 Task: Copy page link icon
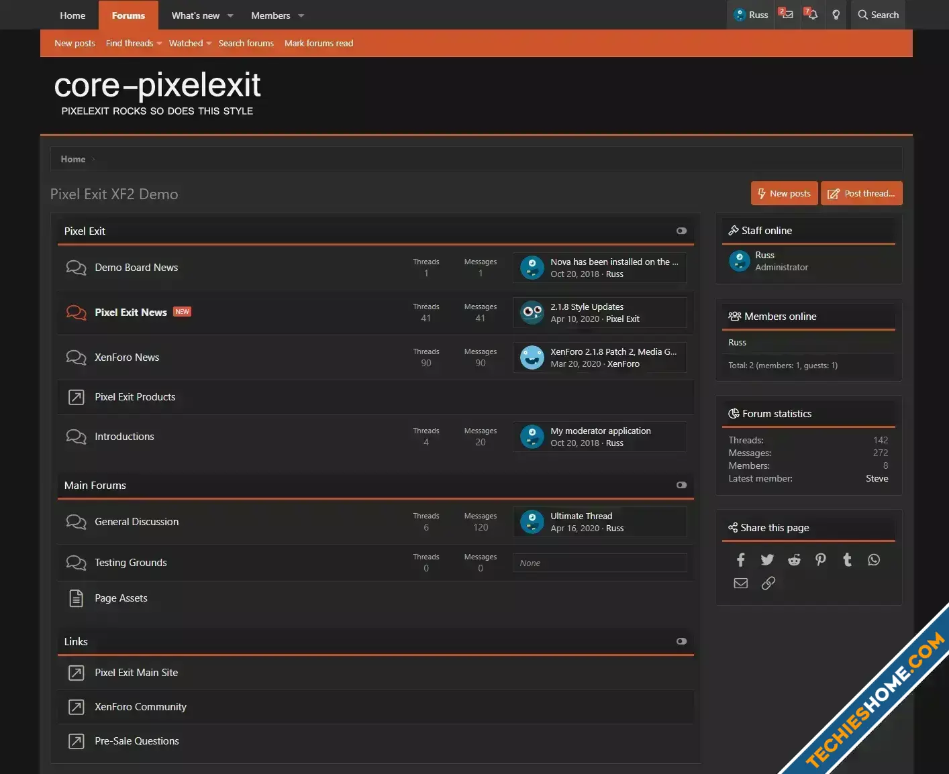768,584
